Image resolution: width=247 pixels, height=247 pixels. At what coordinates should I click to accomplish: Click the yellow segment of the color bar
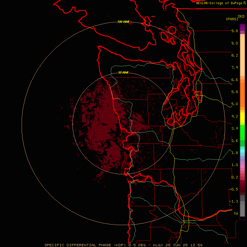click(x=242, y=117)
